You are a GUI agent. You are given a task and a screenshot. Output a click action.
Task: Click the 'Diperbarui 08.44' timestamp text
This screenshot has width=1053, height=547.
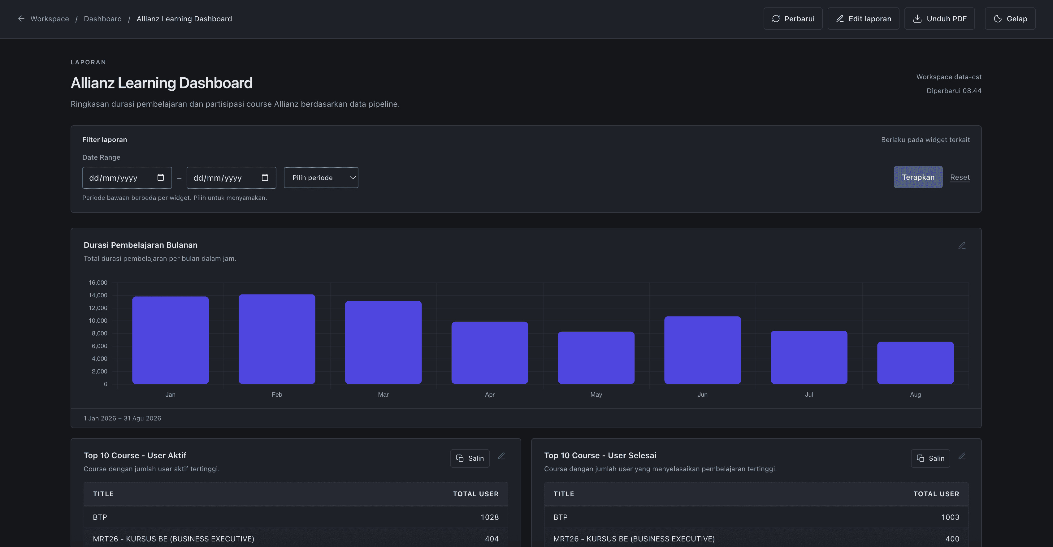pyautogui.click(x=954, y=91)
